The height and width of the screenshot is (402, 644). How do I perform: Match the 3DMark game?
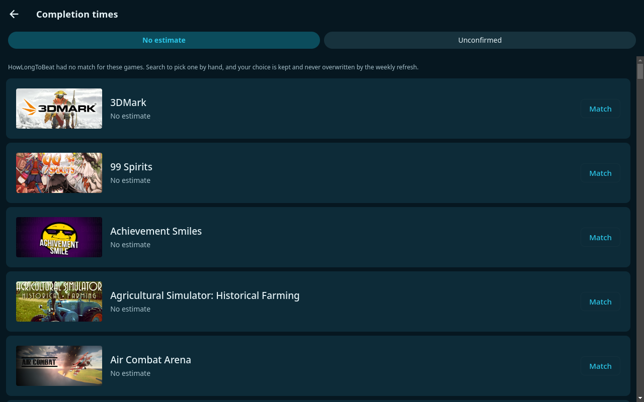click(600, 109)
